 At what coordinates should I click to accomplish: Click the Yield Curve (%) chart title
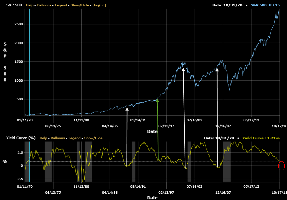click(x=21, y=138)
